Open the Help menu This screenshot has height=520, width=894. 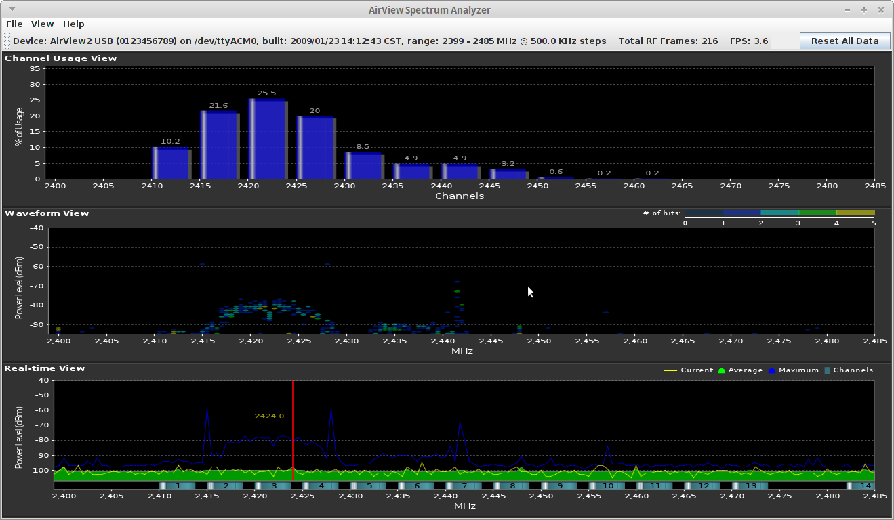[x=73, y=24]
